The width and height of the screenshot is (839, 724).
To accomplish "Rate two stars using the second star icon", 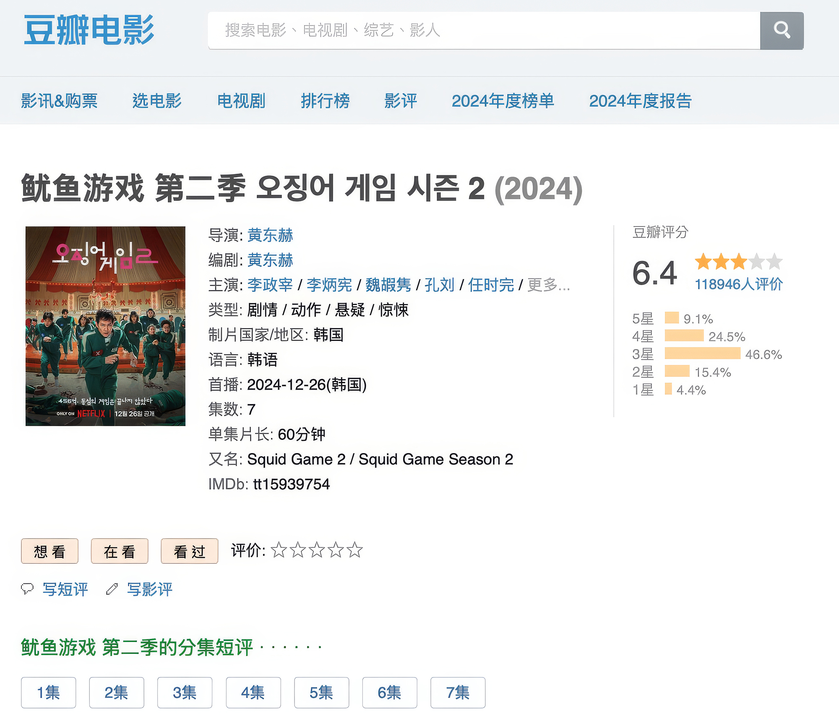I will coord(298,550).
